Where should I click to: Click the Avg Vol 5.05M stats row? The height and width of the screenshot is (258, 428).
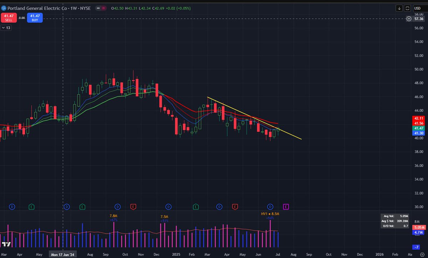(x=396, y=216)
